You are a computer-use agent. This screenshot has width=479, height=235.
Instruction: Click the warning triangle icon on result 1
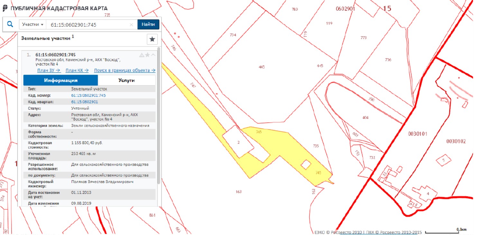pos(142,55)
